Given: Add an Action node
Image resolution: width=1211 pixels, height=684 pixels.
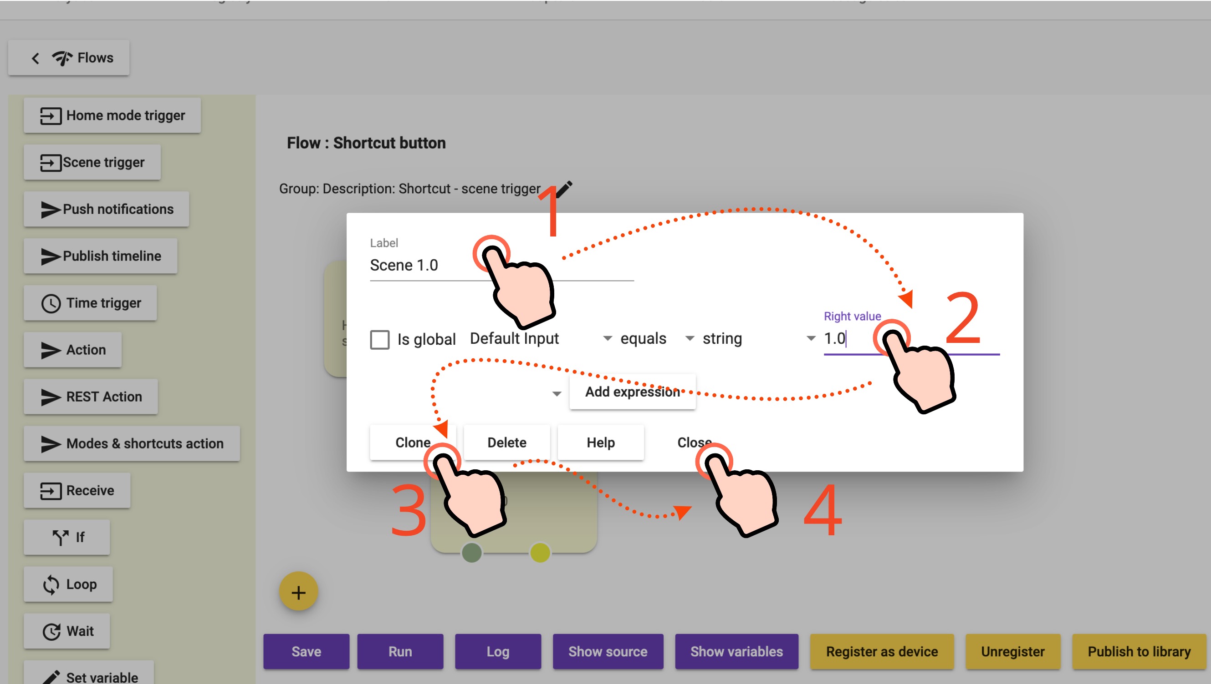Looking at the screenshot, I should pos(73,350).
